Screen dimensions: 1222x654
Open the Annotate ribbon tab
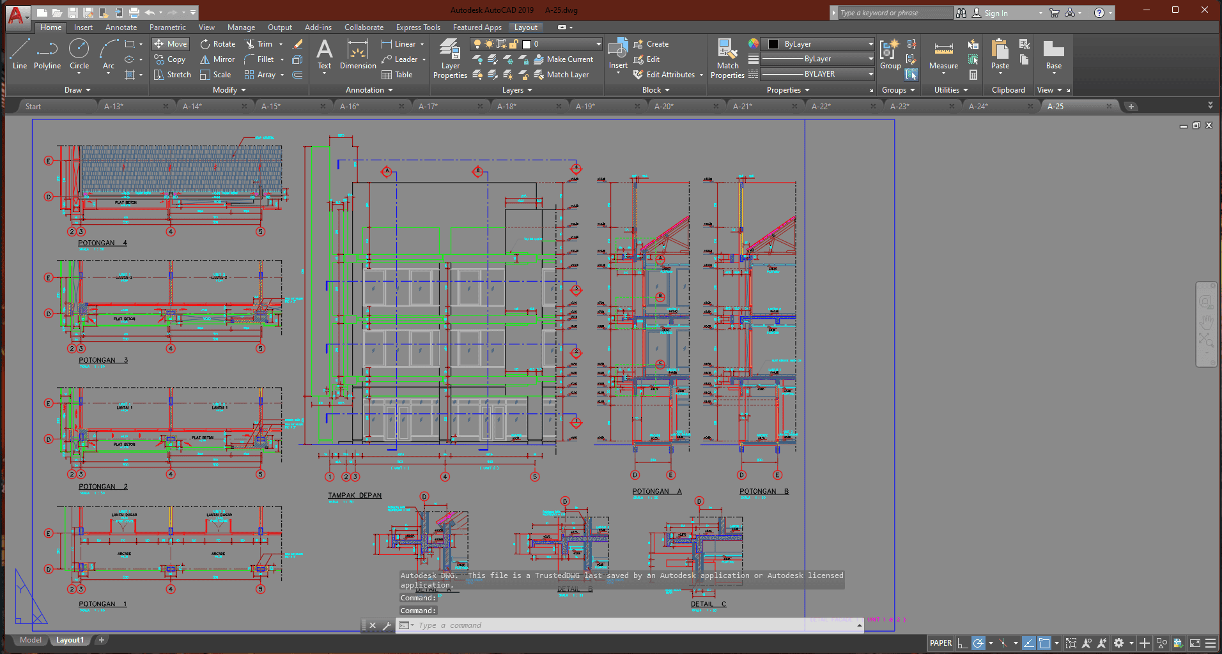121,27
